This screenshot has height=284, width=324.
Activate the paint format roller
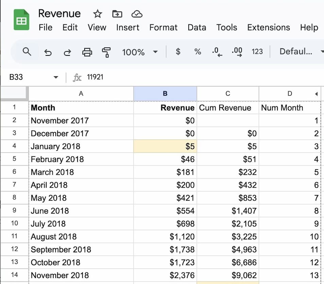pos(106,52)
